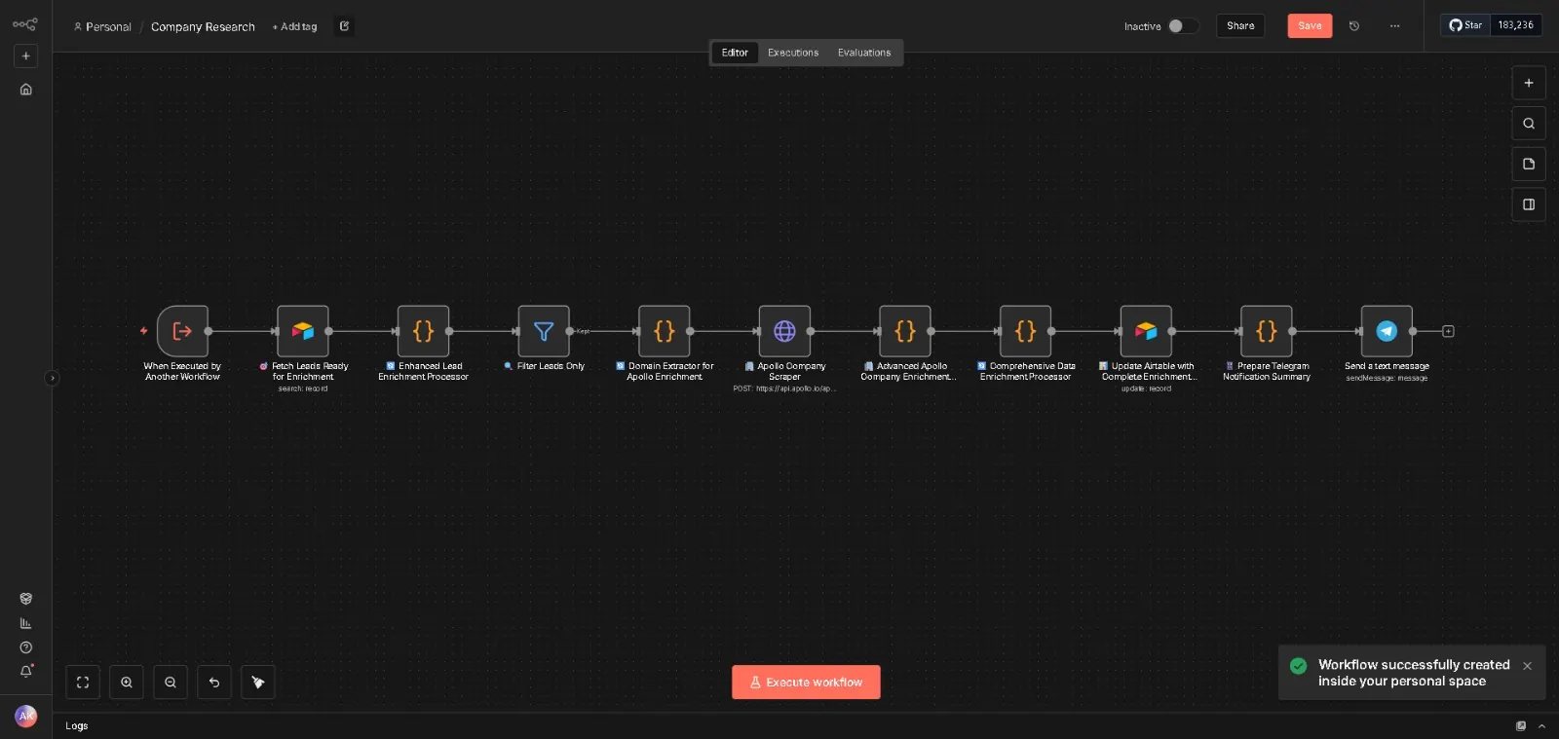This screenshot has height=739, width=1559.
Task: Click the update: record subtitle text
Action: coord(1146,388)
